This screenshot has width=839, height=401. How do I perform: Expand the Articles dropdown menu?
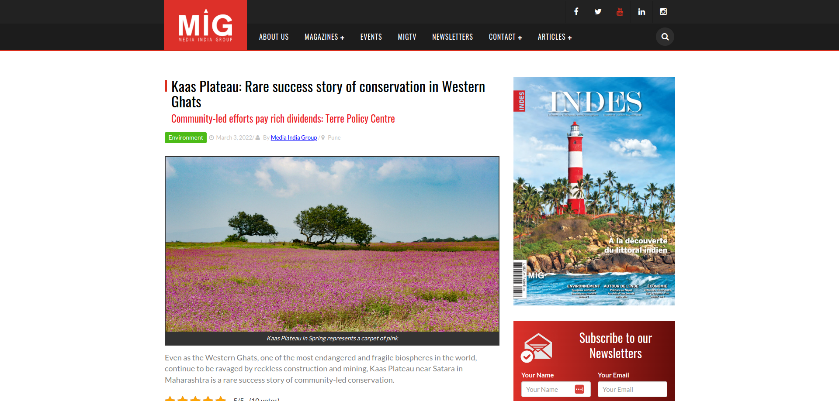[x=555, y=37]
